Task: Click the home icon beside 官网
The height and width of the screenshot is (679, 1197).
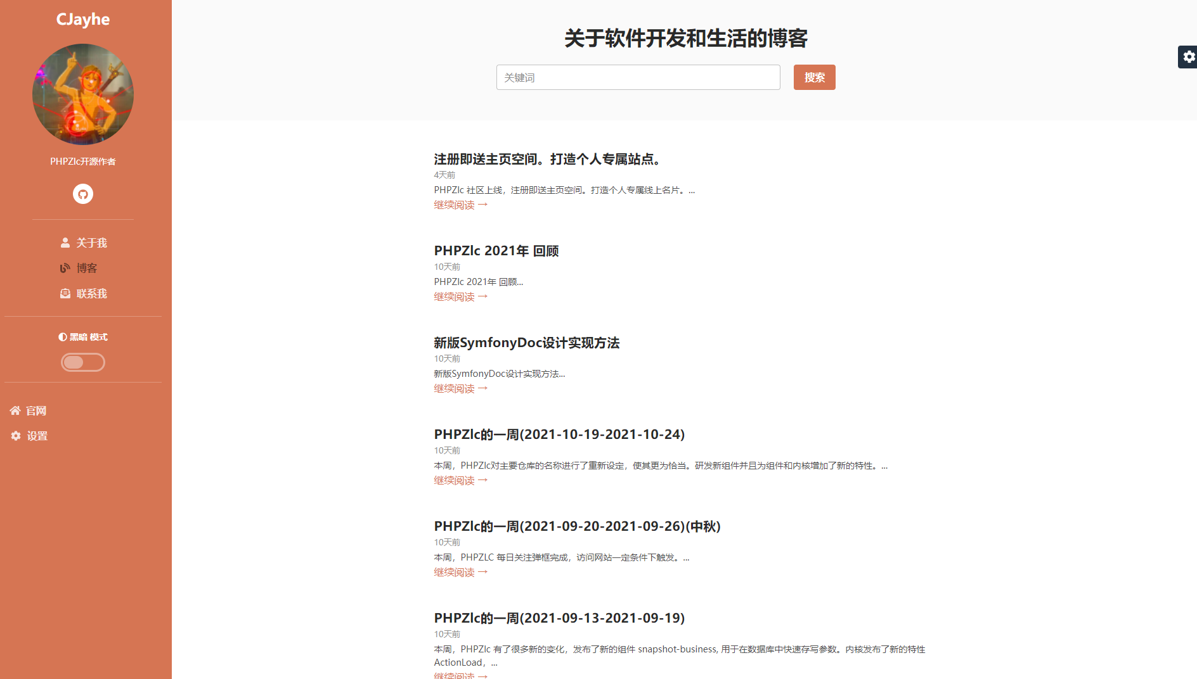Action: coord(15,411)
